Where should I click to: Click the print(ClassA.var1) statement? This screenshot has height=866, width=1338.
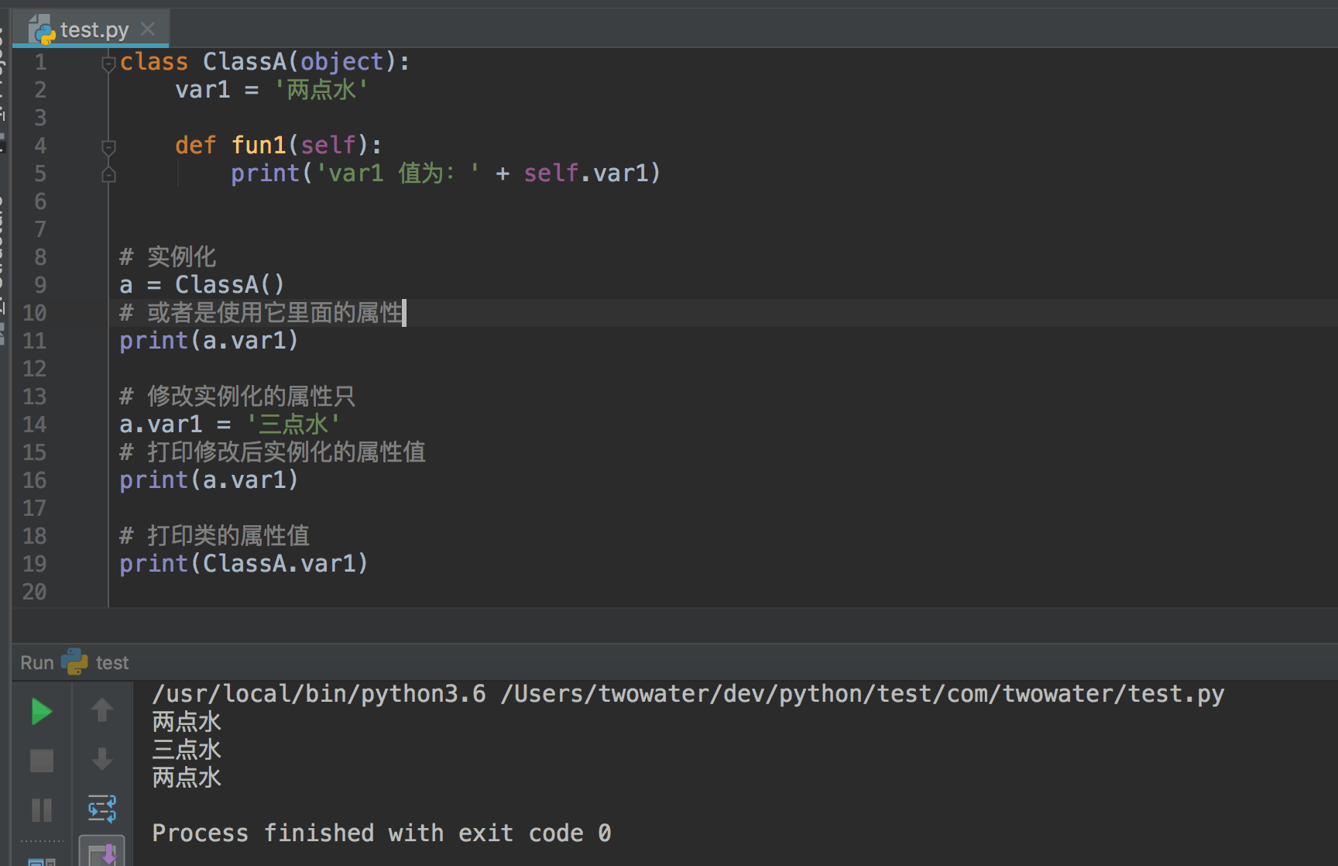click(x=244, y=564)
